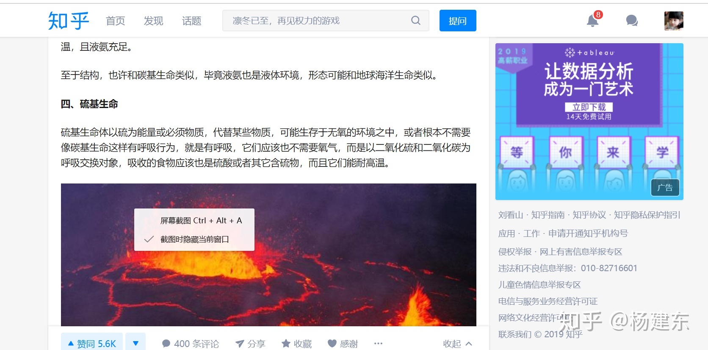Focus the search input field

click(x=318, y=20)
